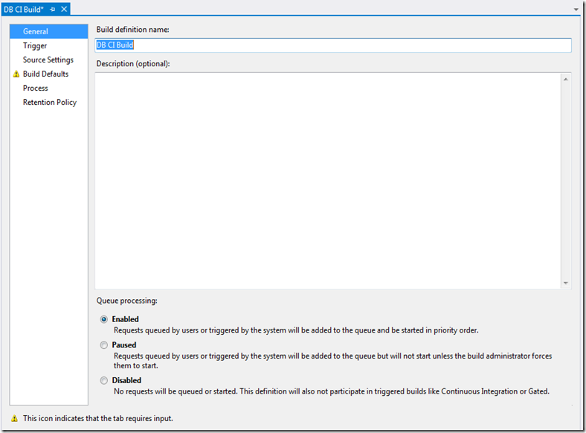Select the General tab
The image size is (586, 433).
pyautogui.click(x=49, y=31)
